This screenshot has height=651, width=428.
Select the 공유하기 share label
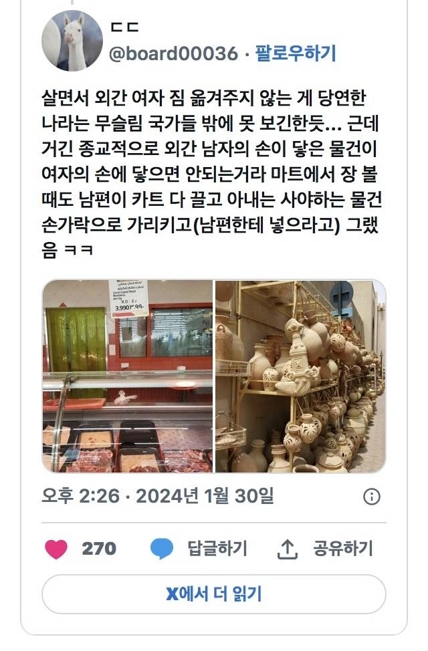(343, 548)
